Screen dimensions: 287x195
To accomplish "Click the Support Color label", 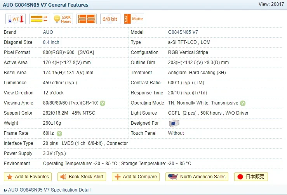I will (18, 113).
